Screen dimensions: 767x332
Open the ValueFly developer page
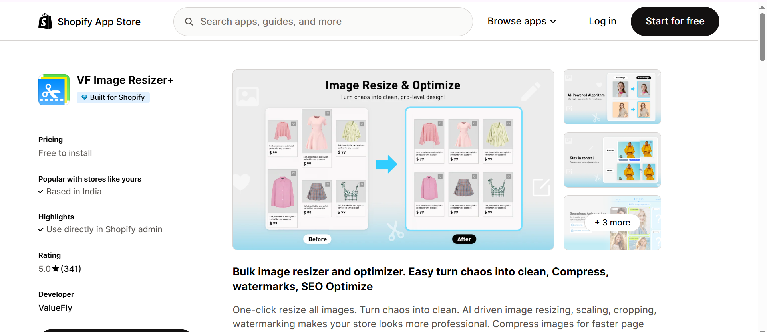[55, 308]
